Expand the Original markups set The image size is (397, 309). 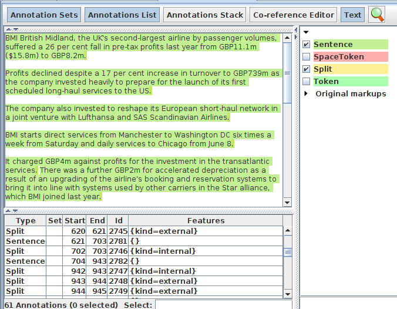[306, 94]
